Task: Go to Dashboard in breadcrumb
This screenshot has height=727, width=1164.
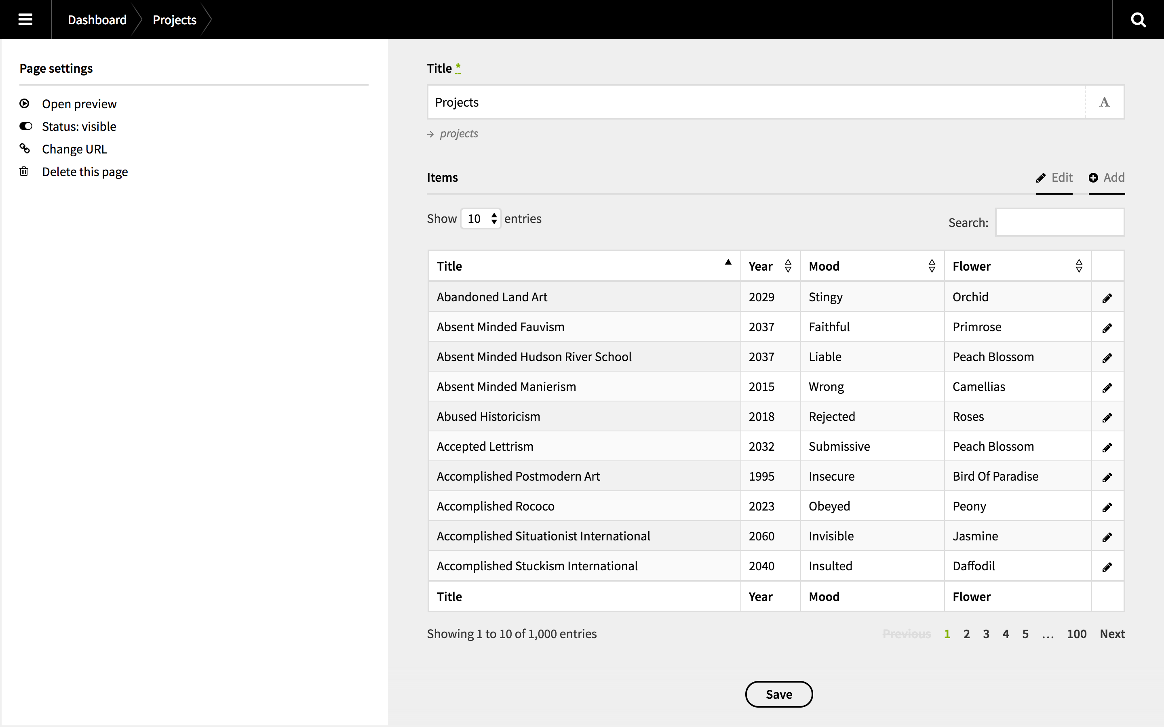Action: tap(97, 20)
